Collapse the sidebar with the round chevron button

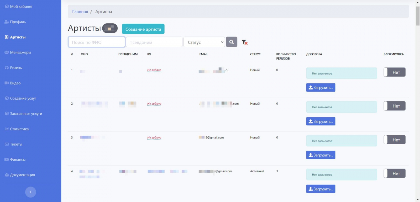click(30, 192)
